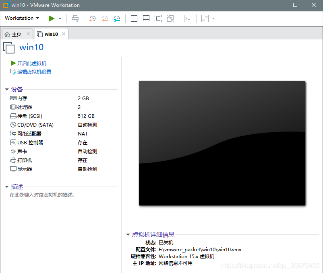Revert the virtual machine to snapshot icon

(105, 18)
